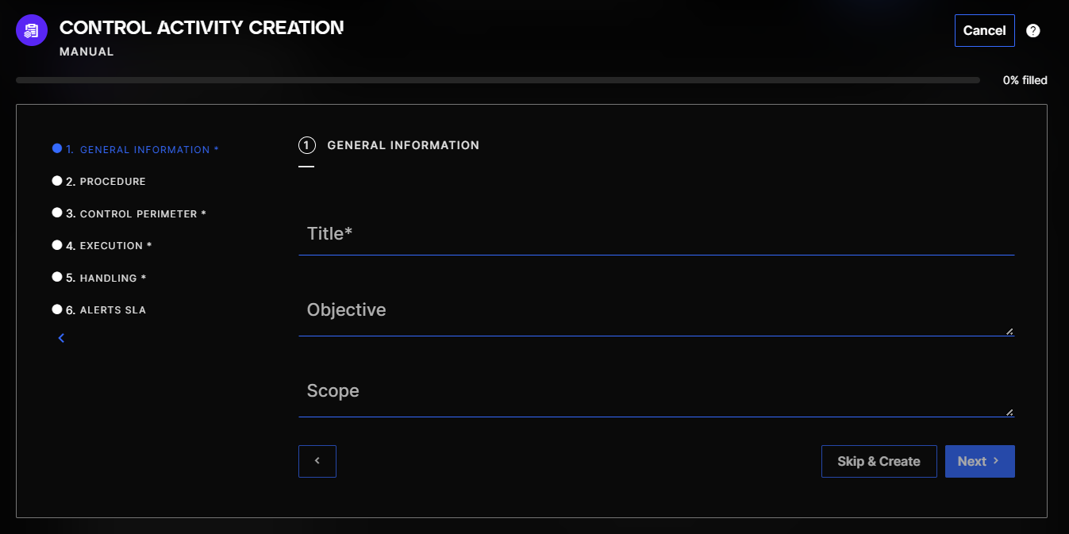
Task: Focus the Title input field
Action: point(656,234)
